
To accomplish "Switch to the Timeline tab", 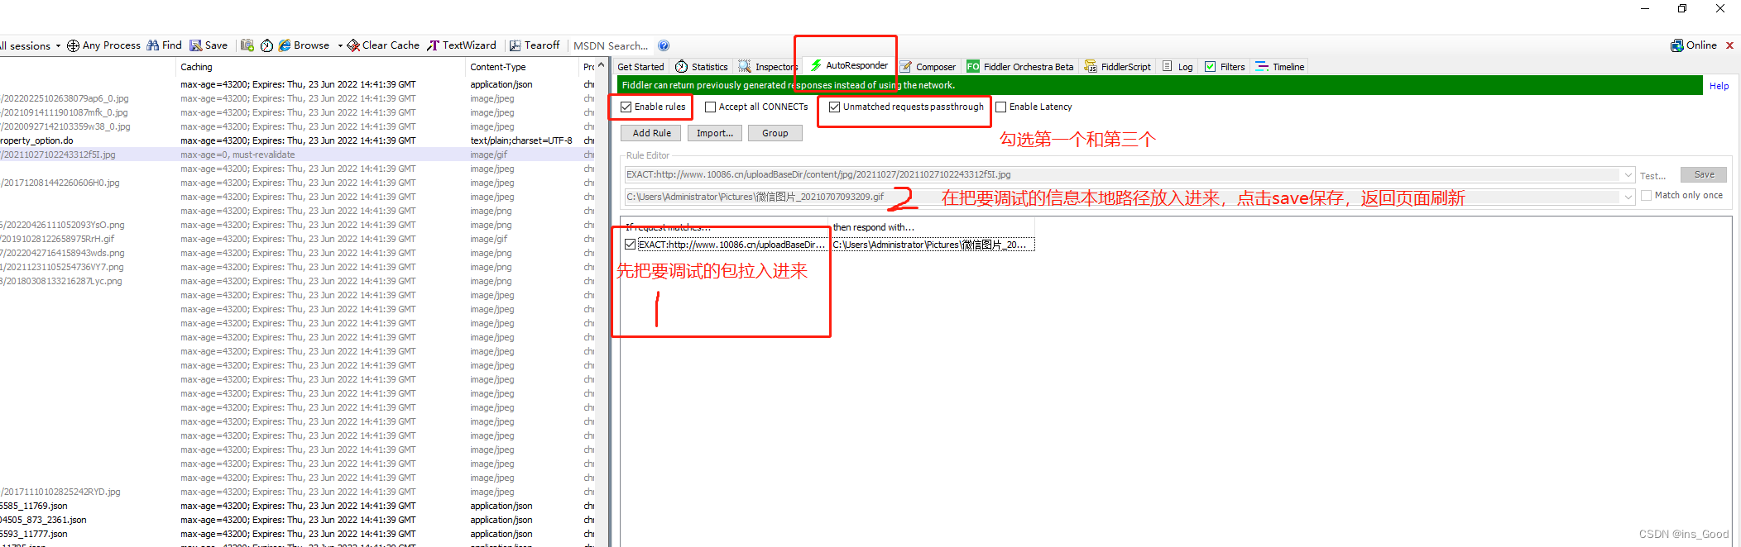I will click(1280, 67).
